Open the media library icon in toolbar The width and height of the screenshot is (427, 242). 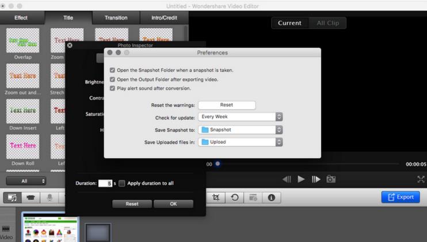(12, 197)
